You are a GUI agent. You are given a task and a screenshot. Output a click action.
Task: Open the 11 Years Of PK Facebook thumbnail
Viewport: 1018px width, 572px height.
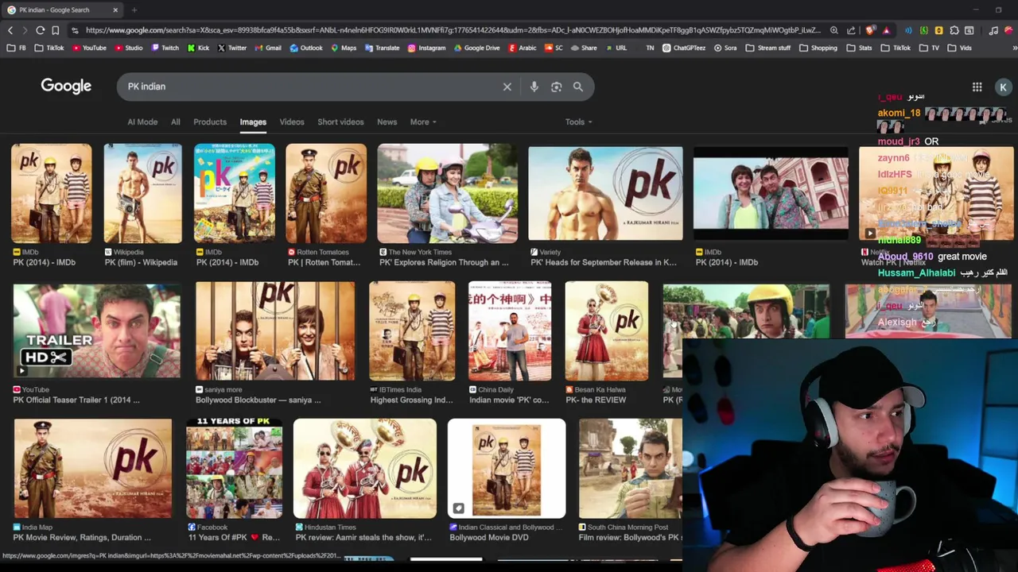(234, 469)
